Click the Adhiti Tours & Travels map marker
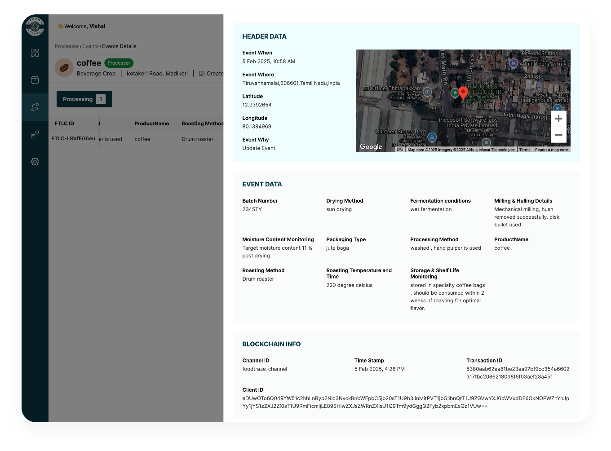Image resolution: width=611 pixels, height=451 pixels. pyautogui.click(x=514, y=63)
